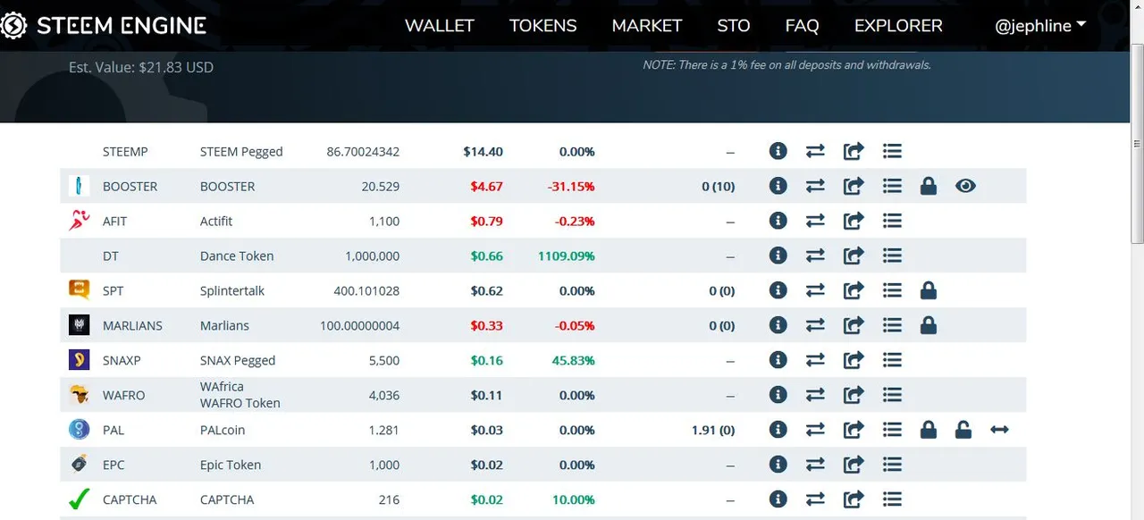Click delegate double-arrow icon in PAL row
Image resolution: width=1144 pixels, height=520 pixels.
(999, 430)
